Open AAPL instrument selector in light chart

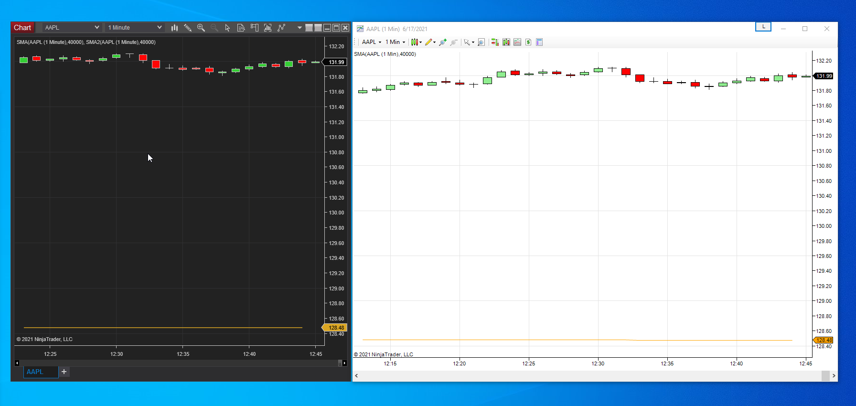372,42
